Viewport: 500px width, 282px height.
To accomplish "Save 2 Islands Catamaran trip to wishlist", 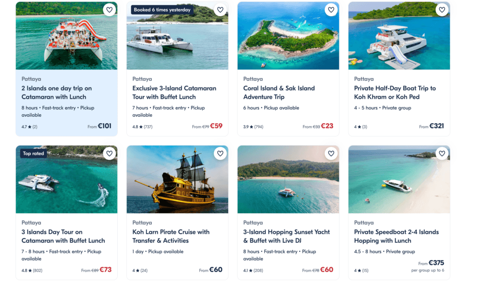I will [x=109, y=10].
